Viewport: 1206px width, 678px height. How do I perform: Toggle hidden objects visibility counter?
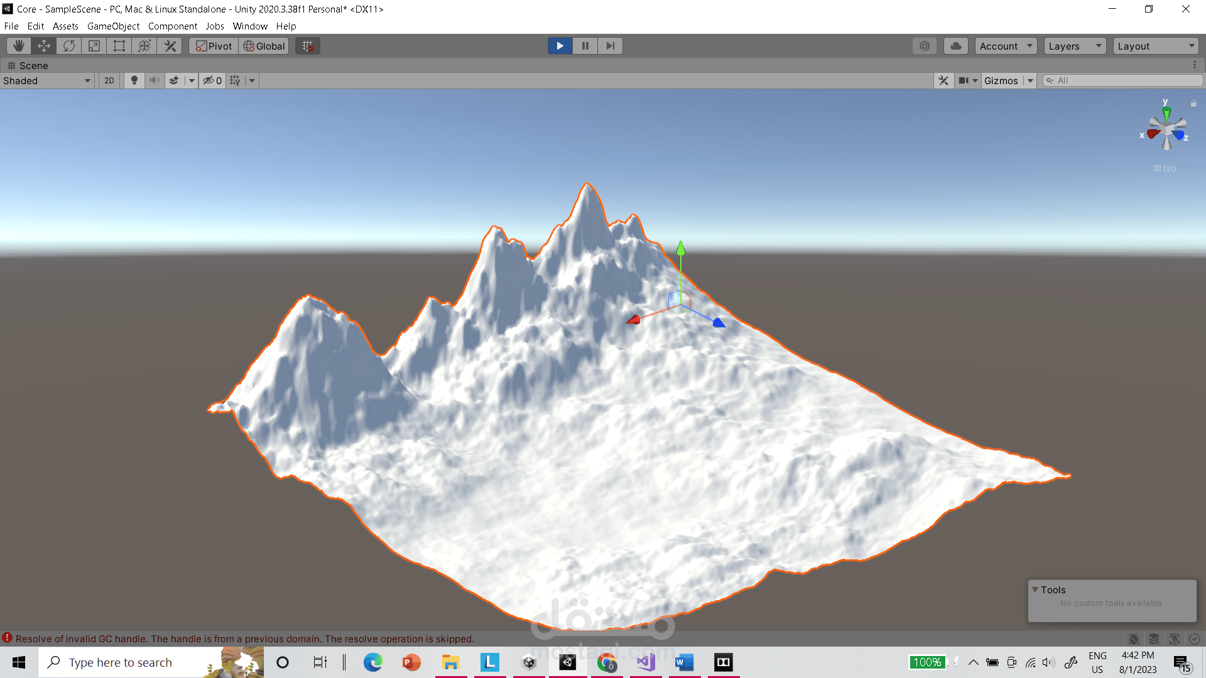click(x=212, y=80)
